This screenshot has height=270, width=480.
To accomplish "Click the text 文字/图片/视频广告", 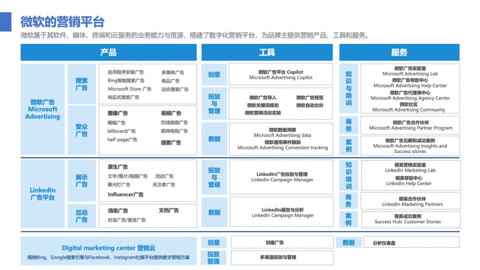I will pos(127,176).
